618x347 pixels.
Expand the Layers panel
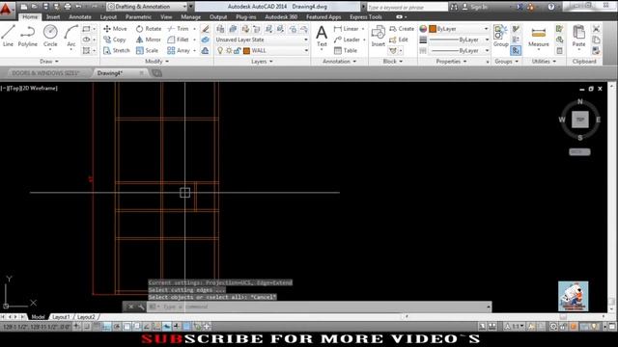point(262,62)
